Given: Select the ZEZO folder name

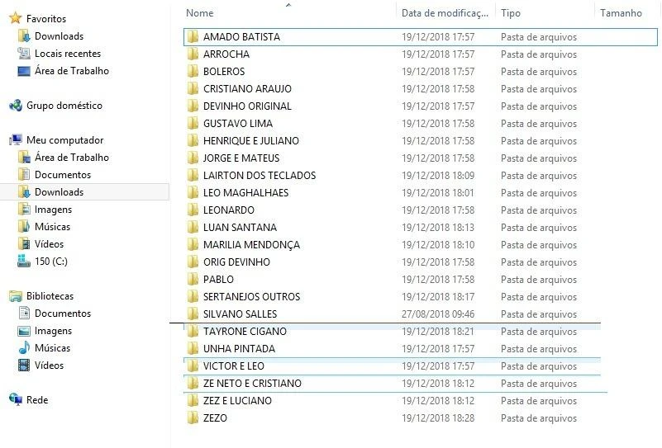Looking at the screenshot, I should [215, 417].
